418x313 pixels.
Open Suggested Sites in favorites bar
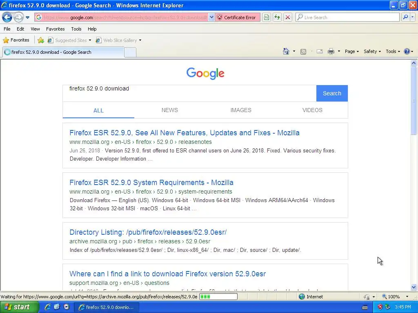pos(69,40)
